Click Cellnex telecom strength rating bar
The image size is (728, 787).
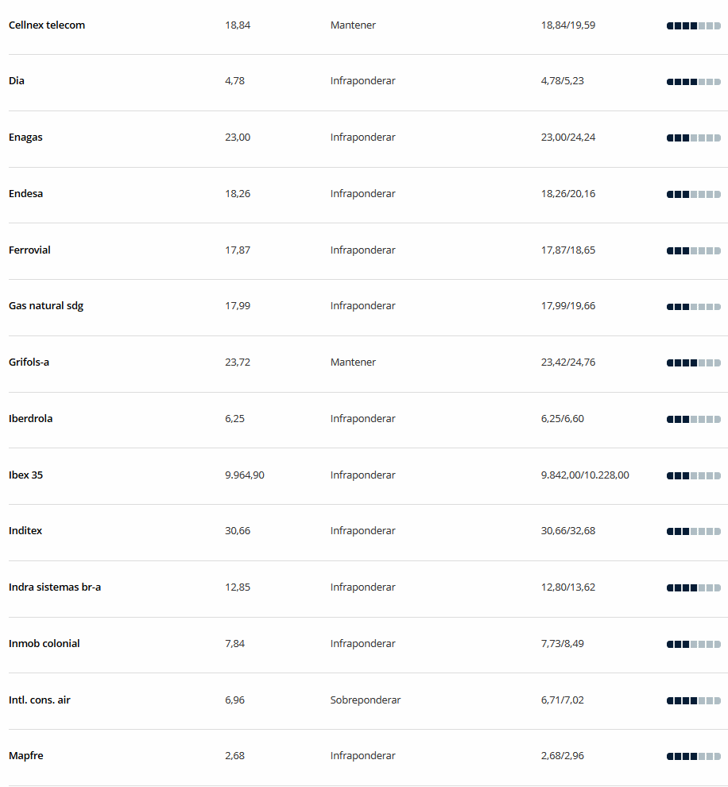coord(693,25)
